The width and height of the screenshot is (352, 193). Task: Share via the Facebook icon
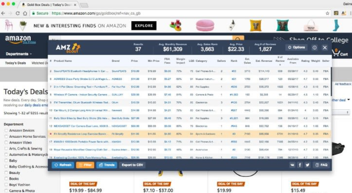coord(300,165)
